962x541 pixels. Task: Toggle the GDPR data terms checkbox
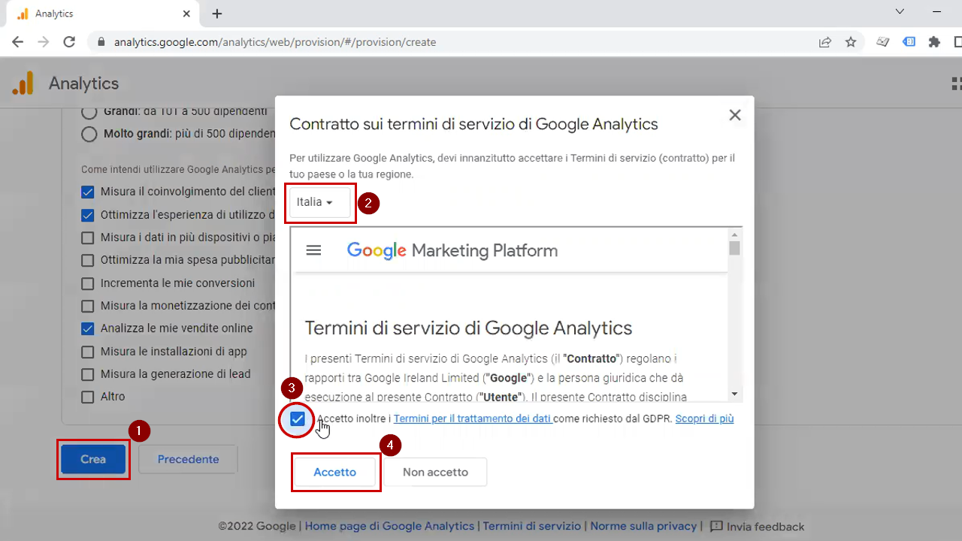(x=298, y=419)
